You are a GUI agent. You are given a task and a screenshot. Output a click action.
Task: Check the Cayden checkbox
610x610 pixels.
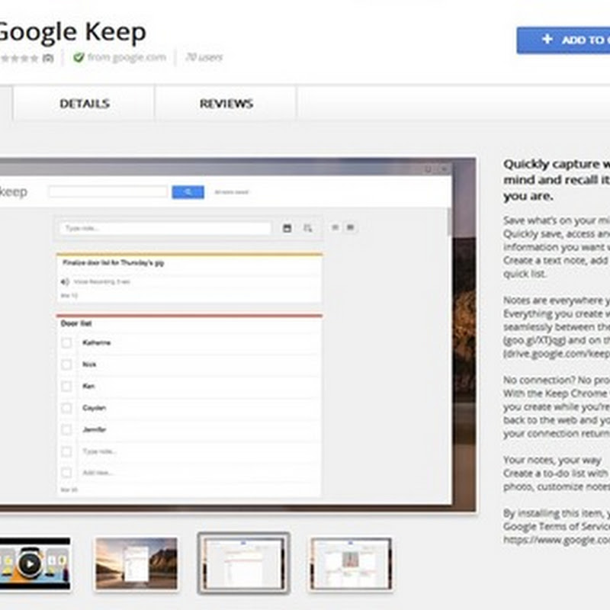[66, 408]
